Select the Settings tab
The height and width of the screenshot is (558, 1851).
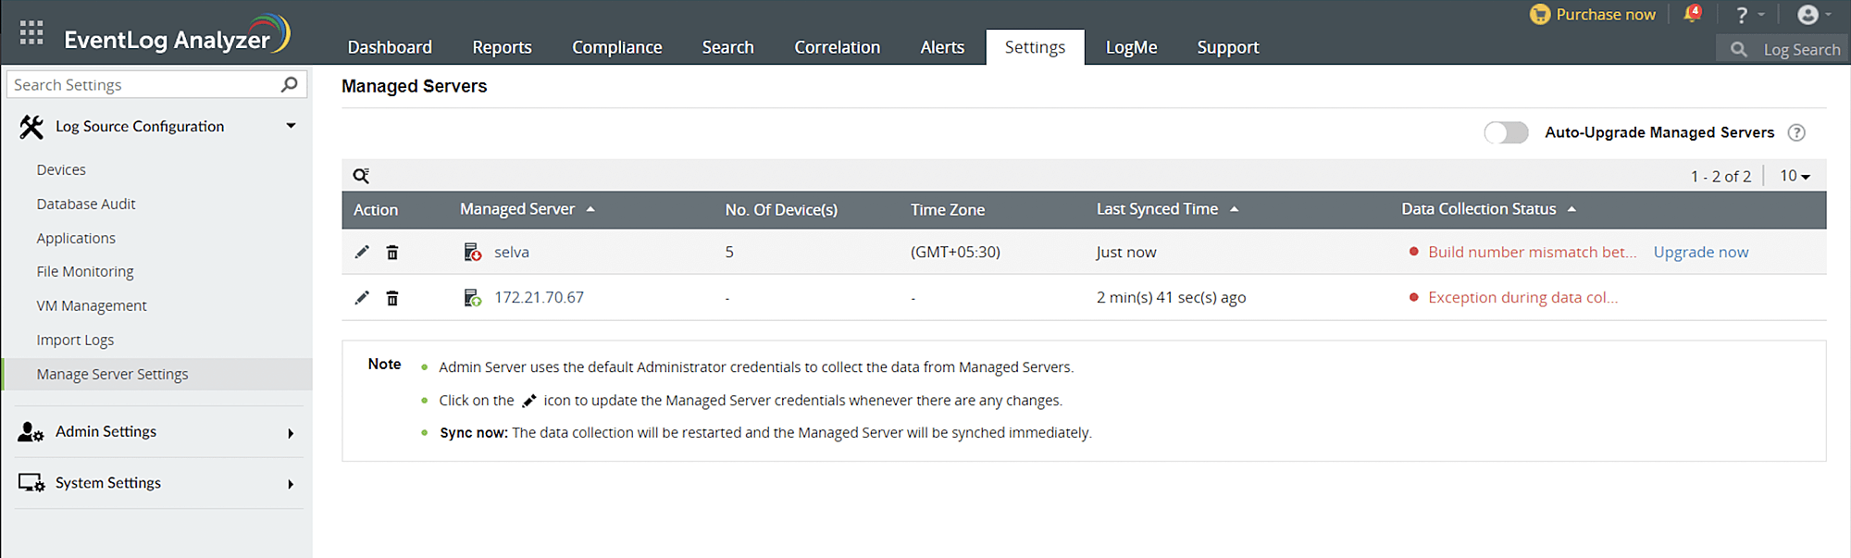pyautogui.click(x=1035, y=47)
